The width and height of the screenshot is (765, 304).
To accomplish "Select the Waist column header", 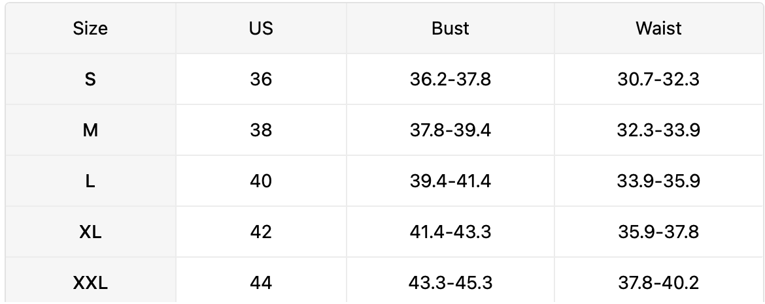I will [x=658, y=29].
